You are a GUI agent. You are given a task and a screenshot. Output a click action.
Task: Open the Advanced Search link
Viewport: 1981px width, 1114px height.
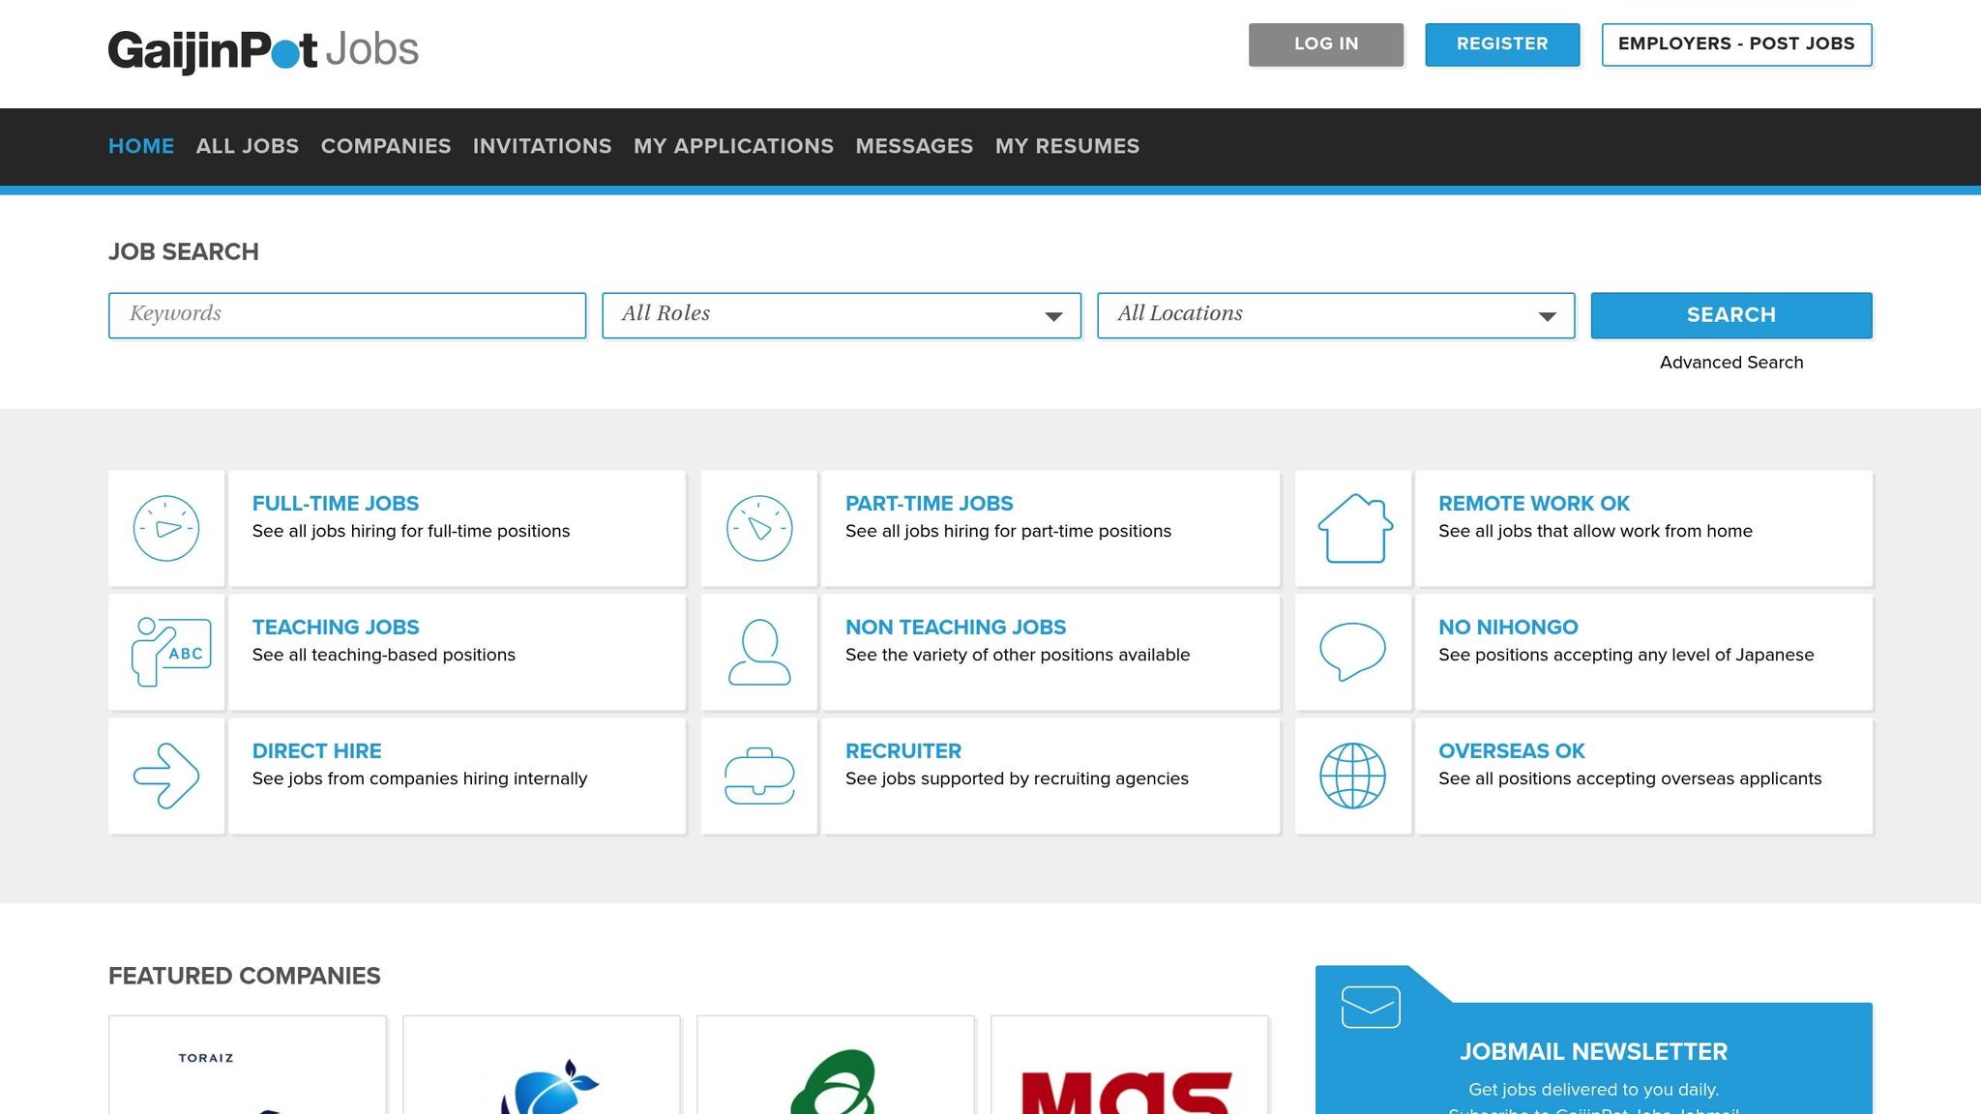1730,363
